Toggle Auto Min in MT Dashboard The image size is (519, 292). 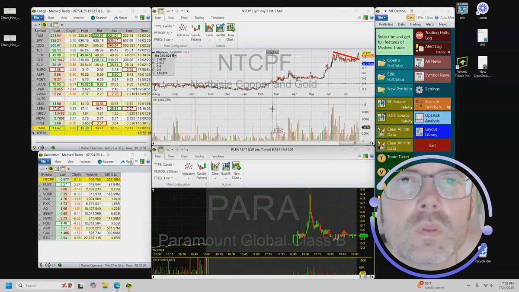coord(444,17)
